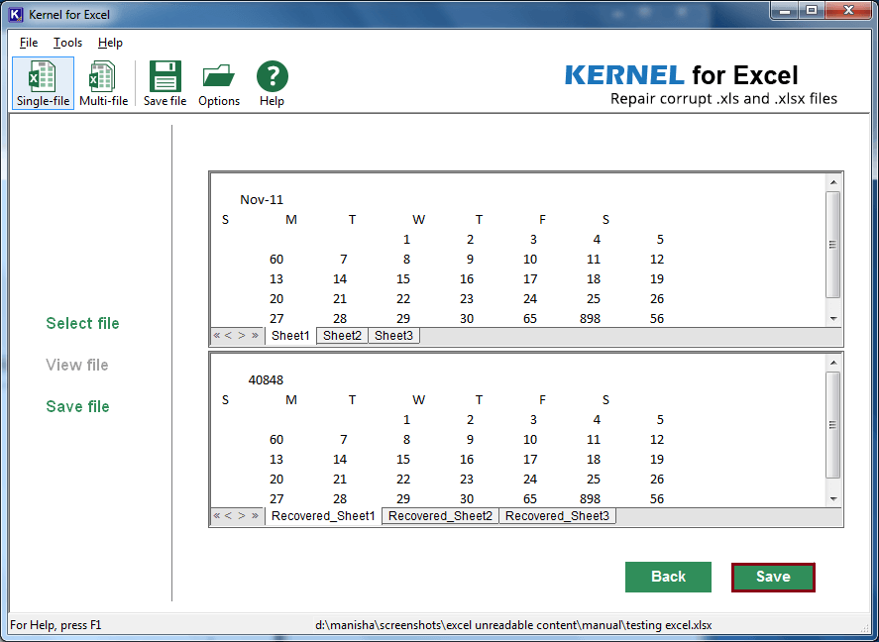Go to the Select file step
879x642 pixels.
[x=82, y=323]
